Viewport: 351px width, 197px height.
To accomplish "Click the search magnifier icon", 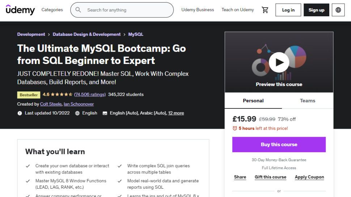I will coord(78,10).
